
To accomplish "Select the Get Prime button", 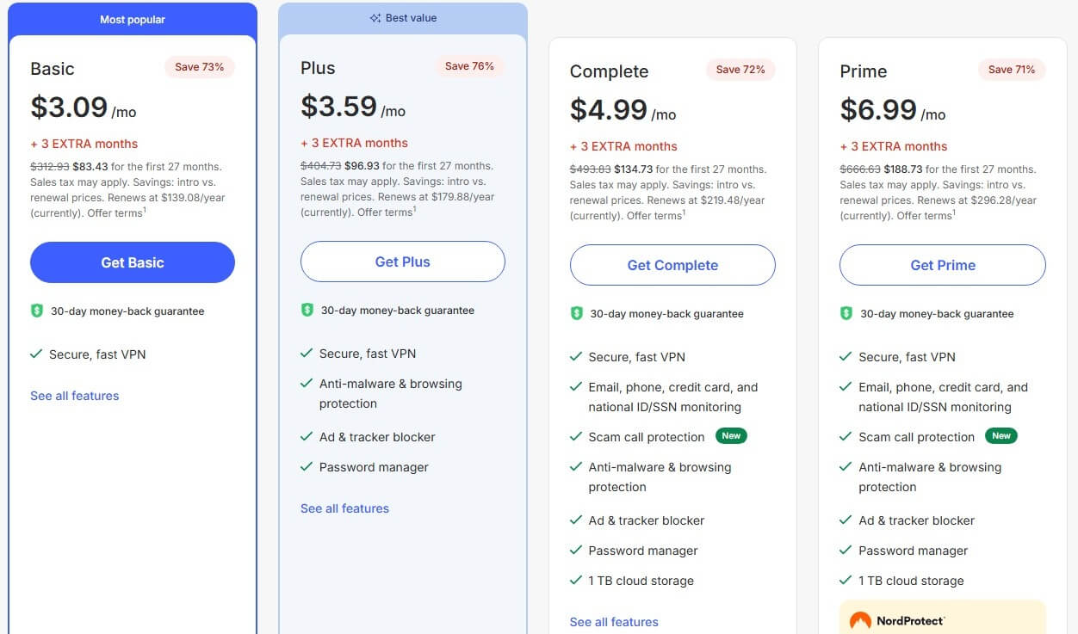I will click(942, 265).
